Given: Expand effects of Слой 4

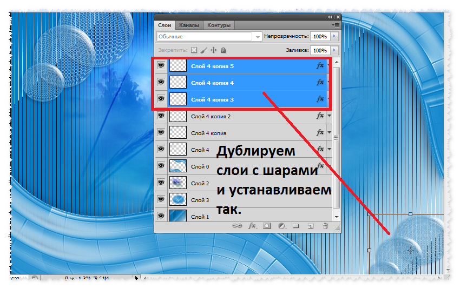Looking at the screenshot, I should coord(329,149).
